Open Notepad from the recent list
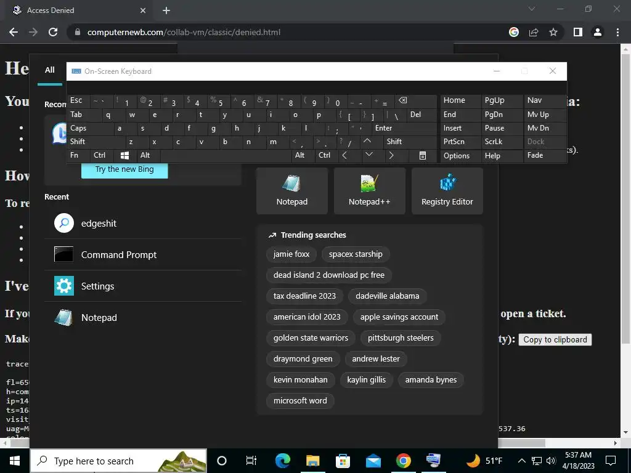This screenshot has width=631, height=473. [143, 317]
